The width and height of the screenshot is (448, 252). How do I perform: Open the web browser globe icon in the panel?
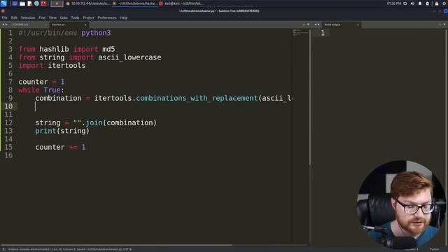pyautogui.click(x=36, y=3)
